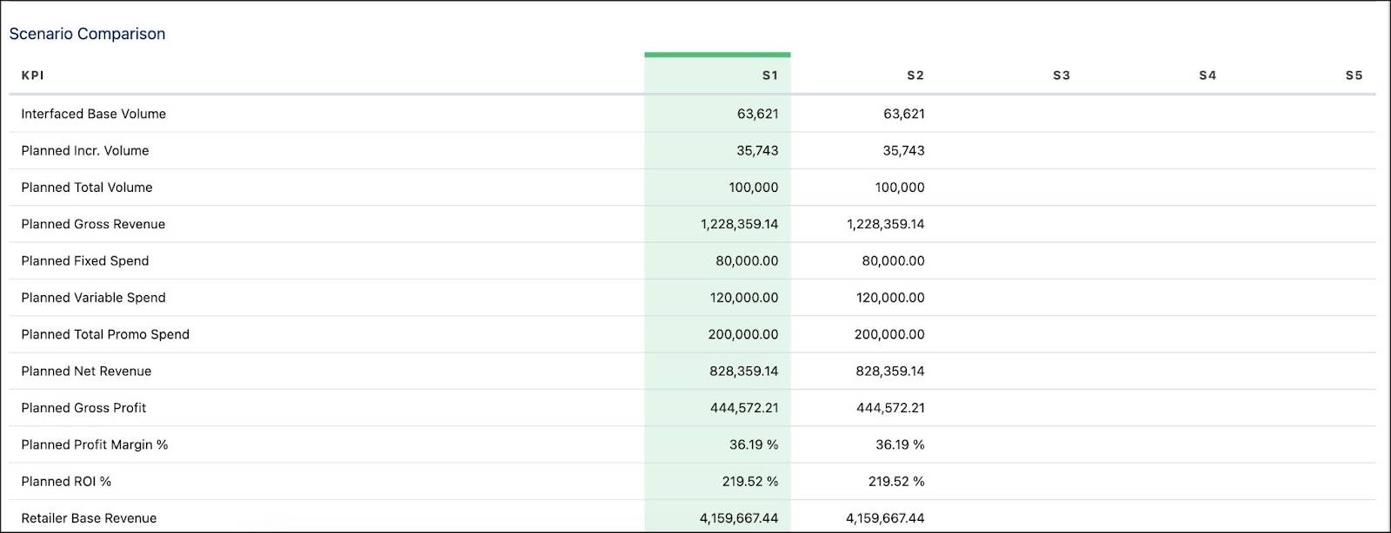Select the Interfaced Base Volume row label
This screenshot has width=1391, height=533.
click(93, 114)
